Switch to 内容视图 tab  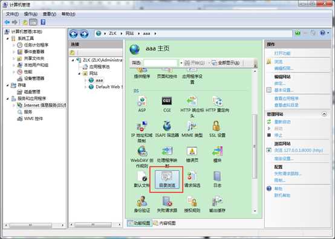[x=164, y=223]
